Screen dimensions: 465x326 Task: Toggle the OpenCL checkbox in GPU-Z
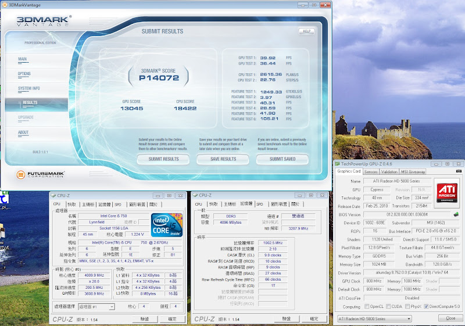point(367,306)
